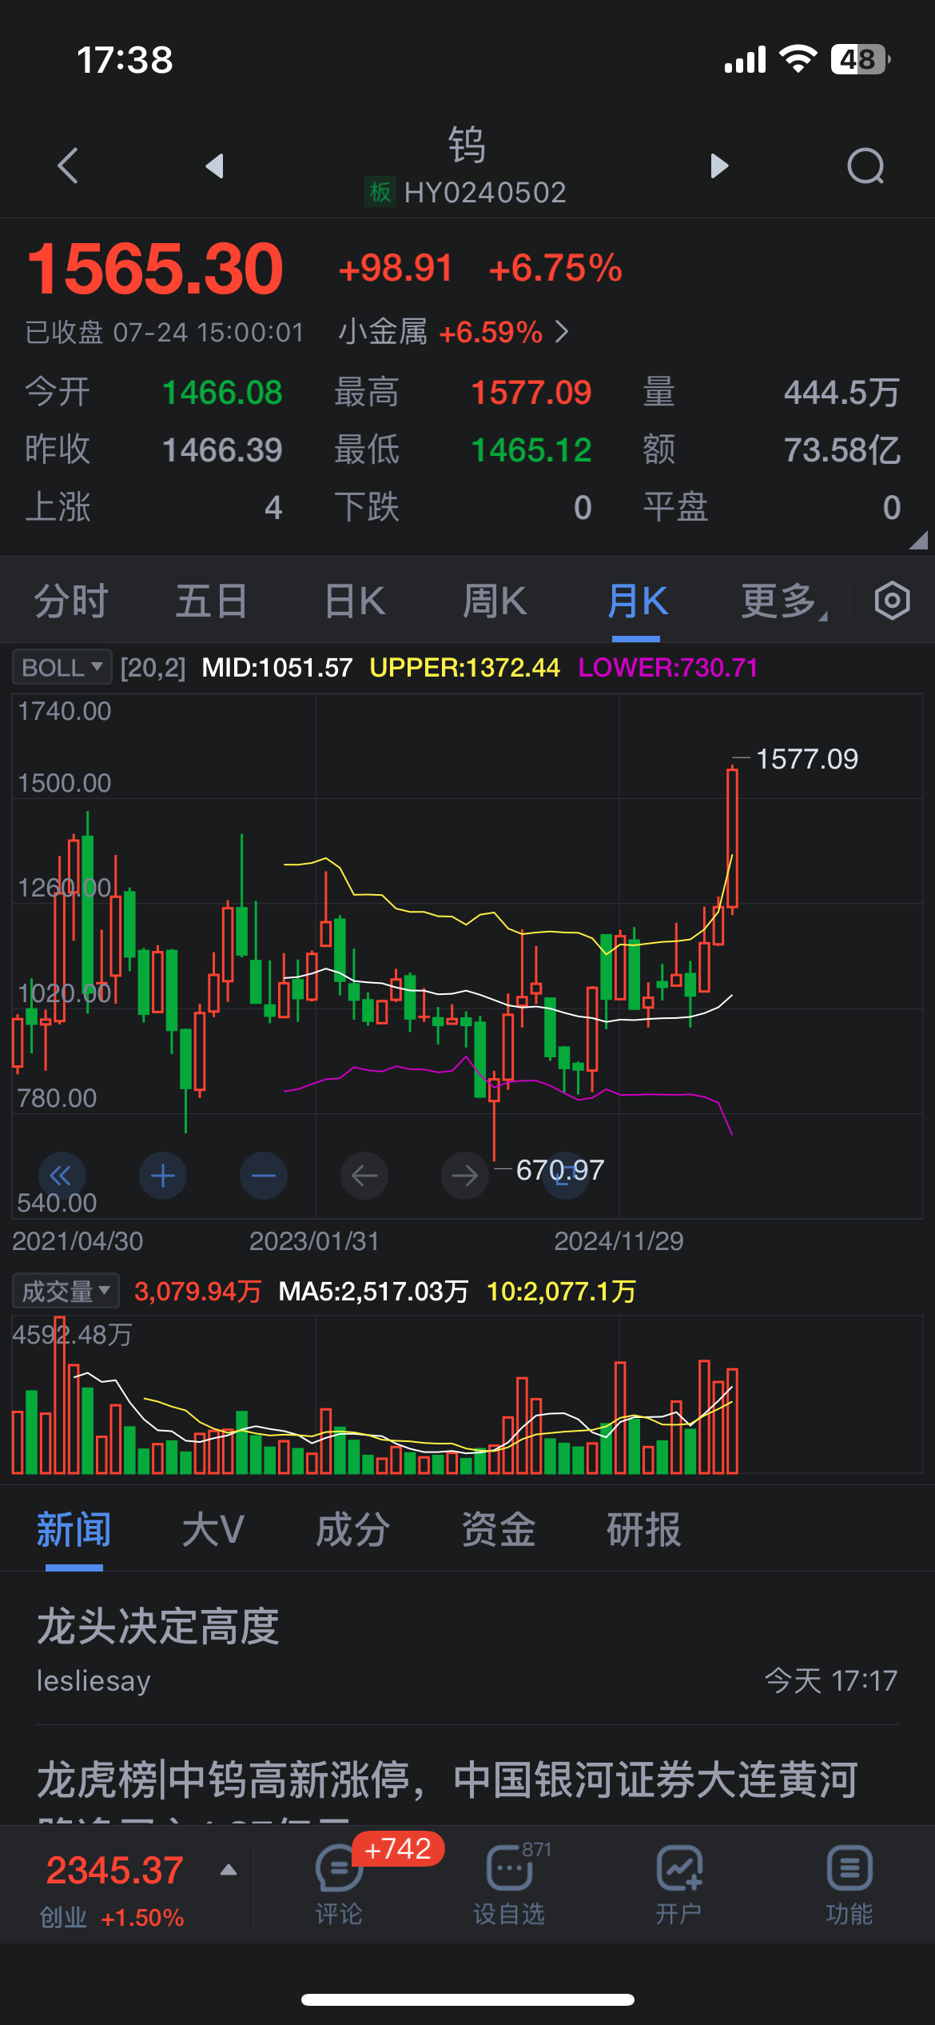Tap the 1565.30 current price
The height and width of the screenshot is (2025, 935).
pyautogui.click(x=156, y=269)
